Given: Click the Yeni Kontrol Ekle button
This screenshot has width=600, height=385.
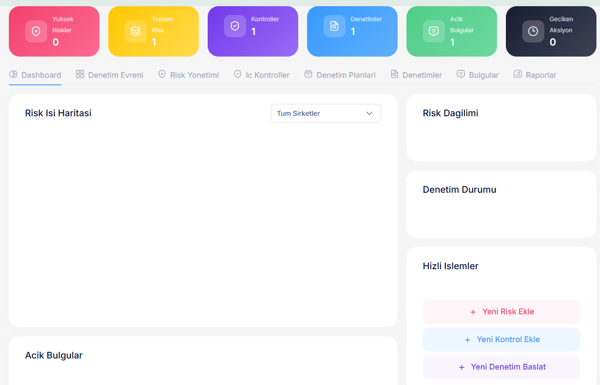Looking at the screenshot, I should coord(501,339).
